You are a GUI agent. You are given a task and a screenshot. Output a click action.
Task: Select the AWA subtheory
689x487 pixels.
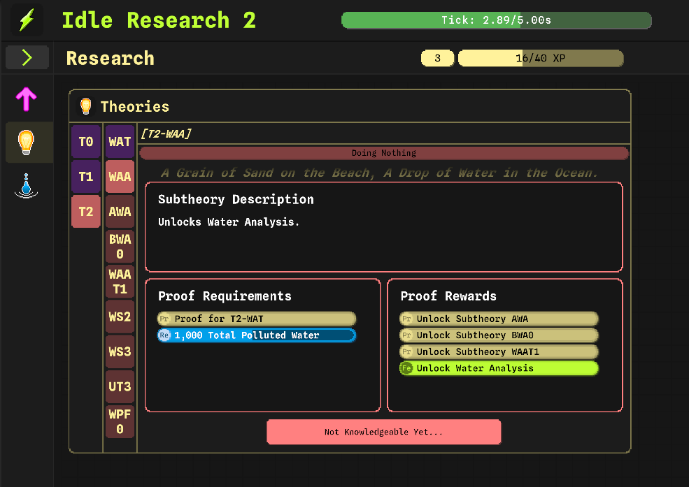click(120, 212)
